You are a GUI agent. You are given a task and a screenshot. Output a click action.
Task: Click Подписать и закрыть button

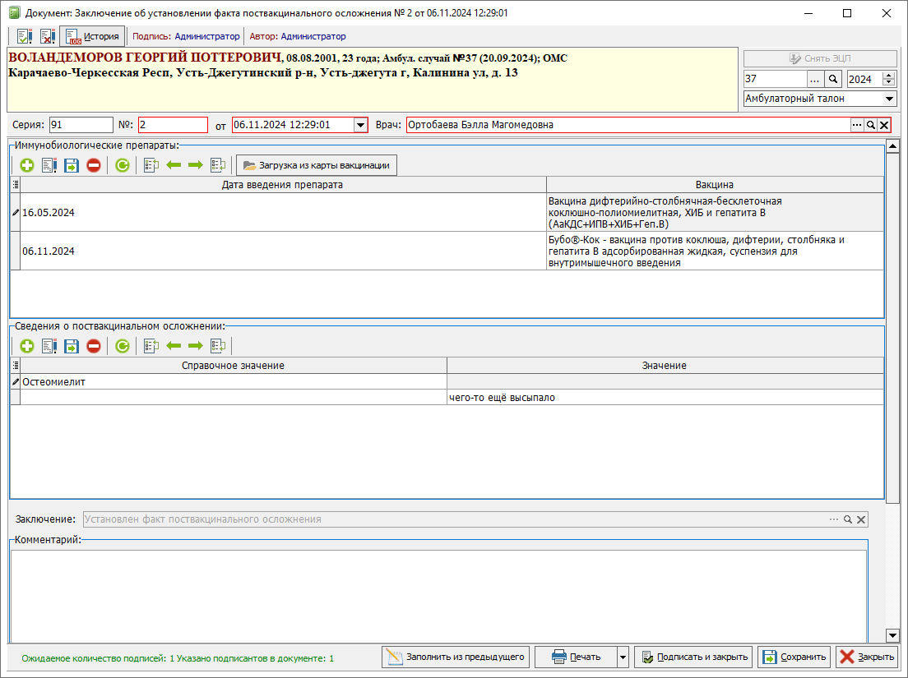click(693, 657)
